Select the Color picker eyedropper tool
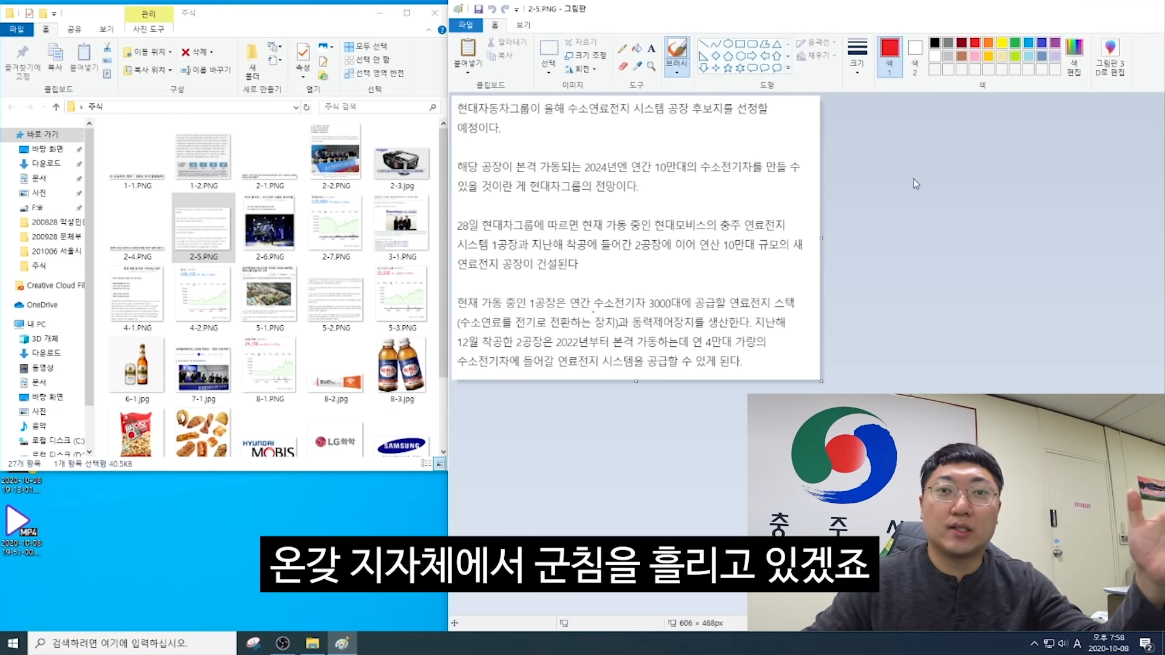This screenshot has width=1165, height=655. (x=637, y=66)
